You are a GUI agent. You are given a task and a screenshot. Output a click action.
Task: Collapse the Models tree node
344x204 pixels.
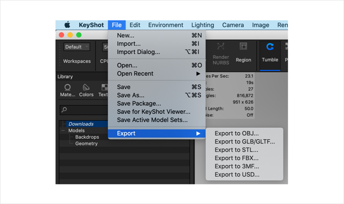[x=63, y=131]
